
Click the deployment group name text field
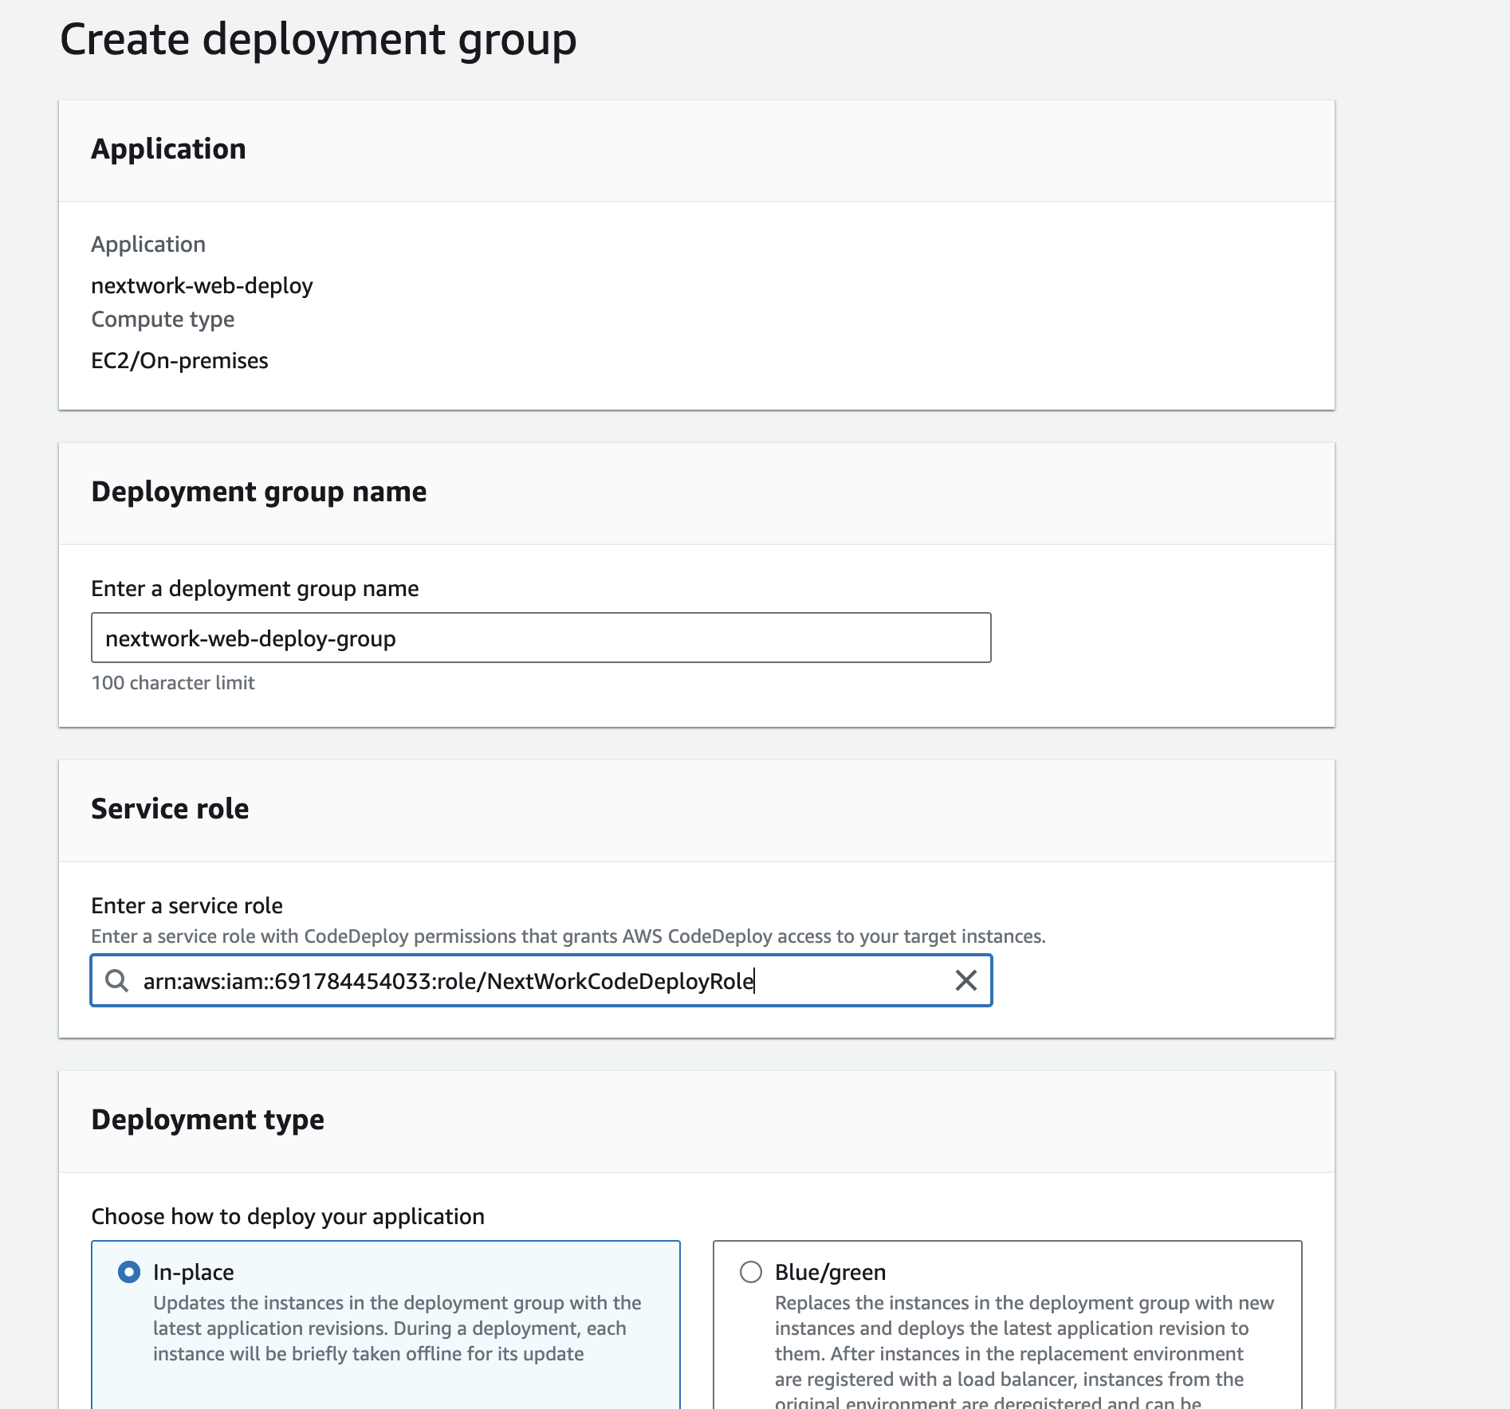pyautogui.click(x=541, y=638)
